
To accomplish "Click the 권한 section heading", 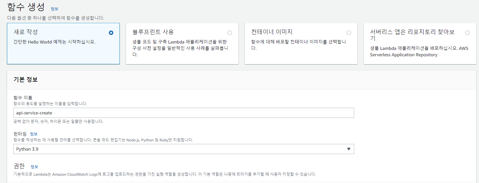I will point(19,166).
